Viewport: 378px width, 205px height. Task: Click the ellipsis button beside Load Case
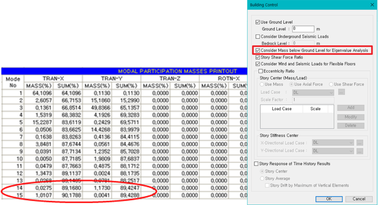[341, 92]
